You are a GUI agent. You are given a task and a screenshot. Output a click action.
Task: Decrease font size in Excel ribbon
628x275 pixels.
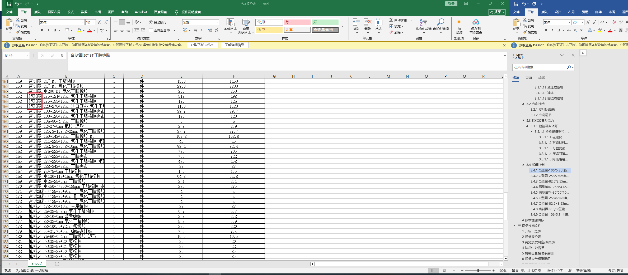point(106,22)
